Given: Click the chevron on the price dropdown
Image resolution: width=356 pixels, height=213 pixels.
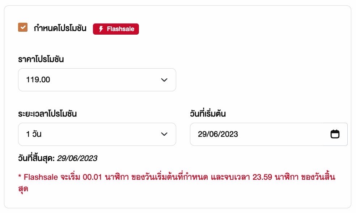Looking at the screenshot, I should click(164, 80).
